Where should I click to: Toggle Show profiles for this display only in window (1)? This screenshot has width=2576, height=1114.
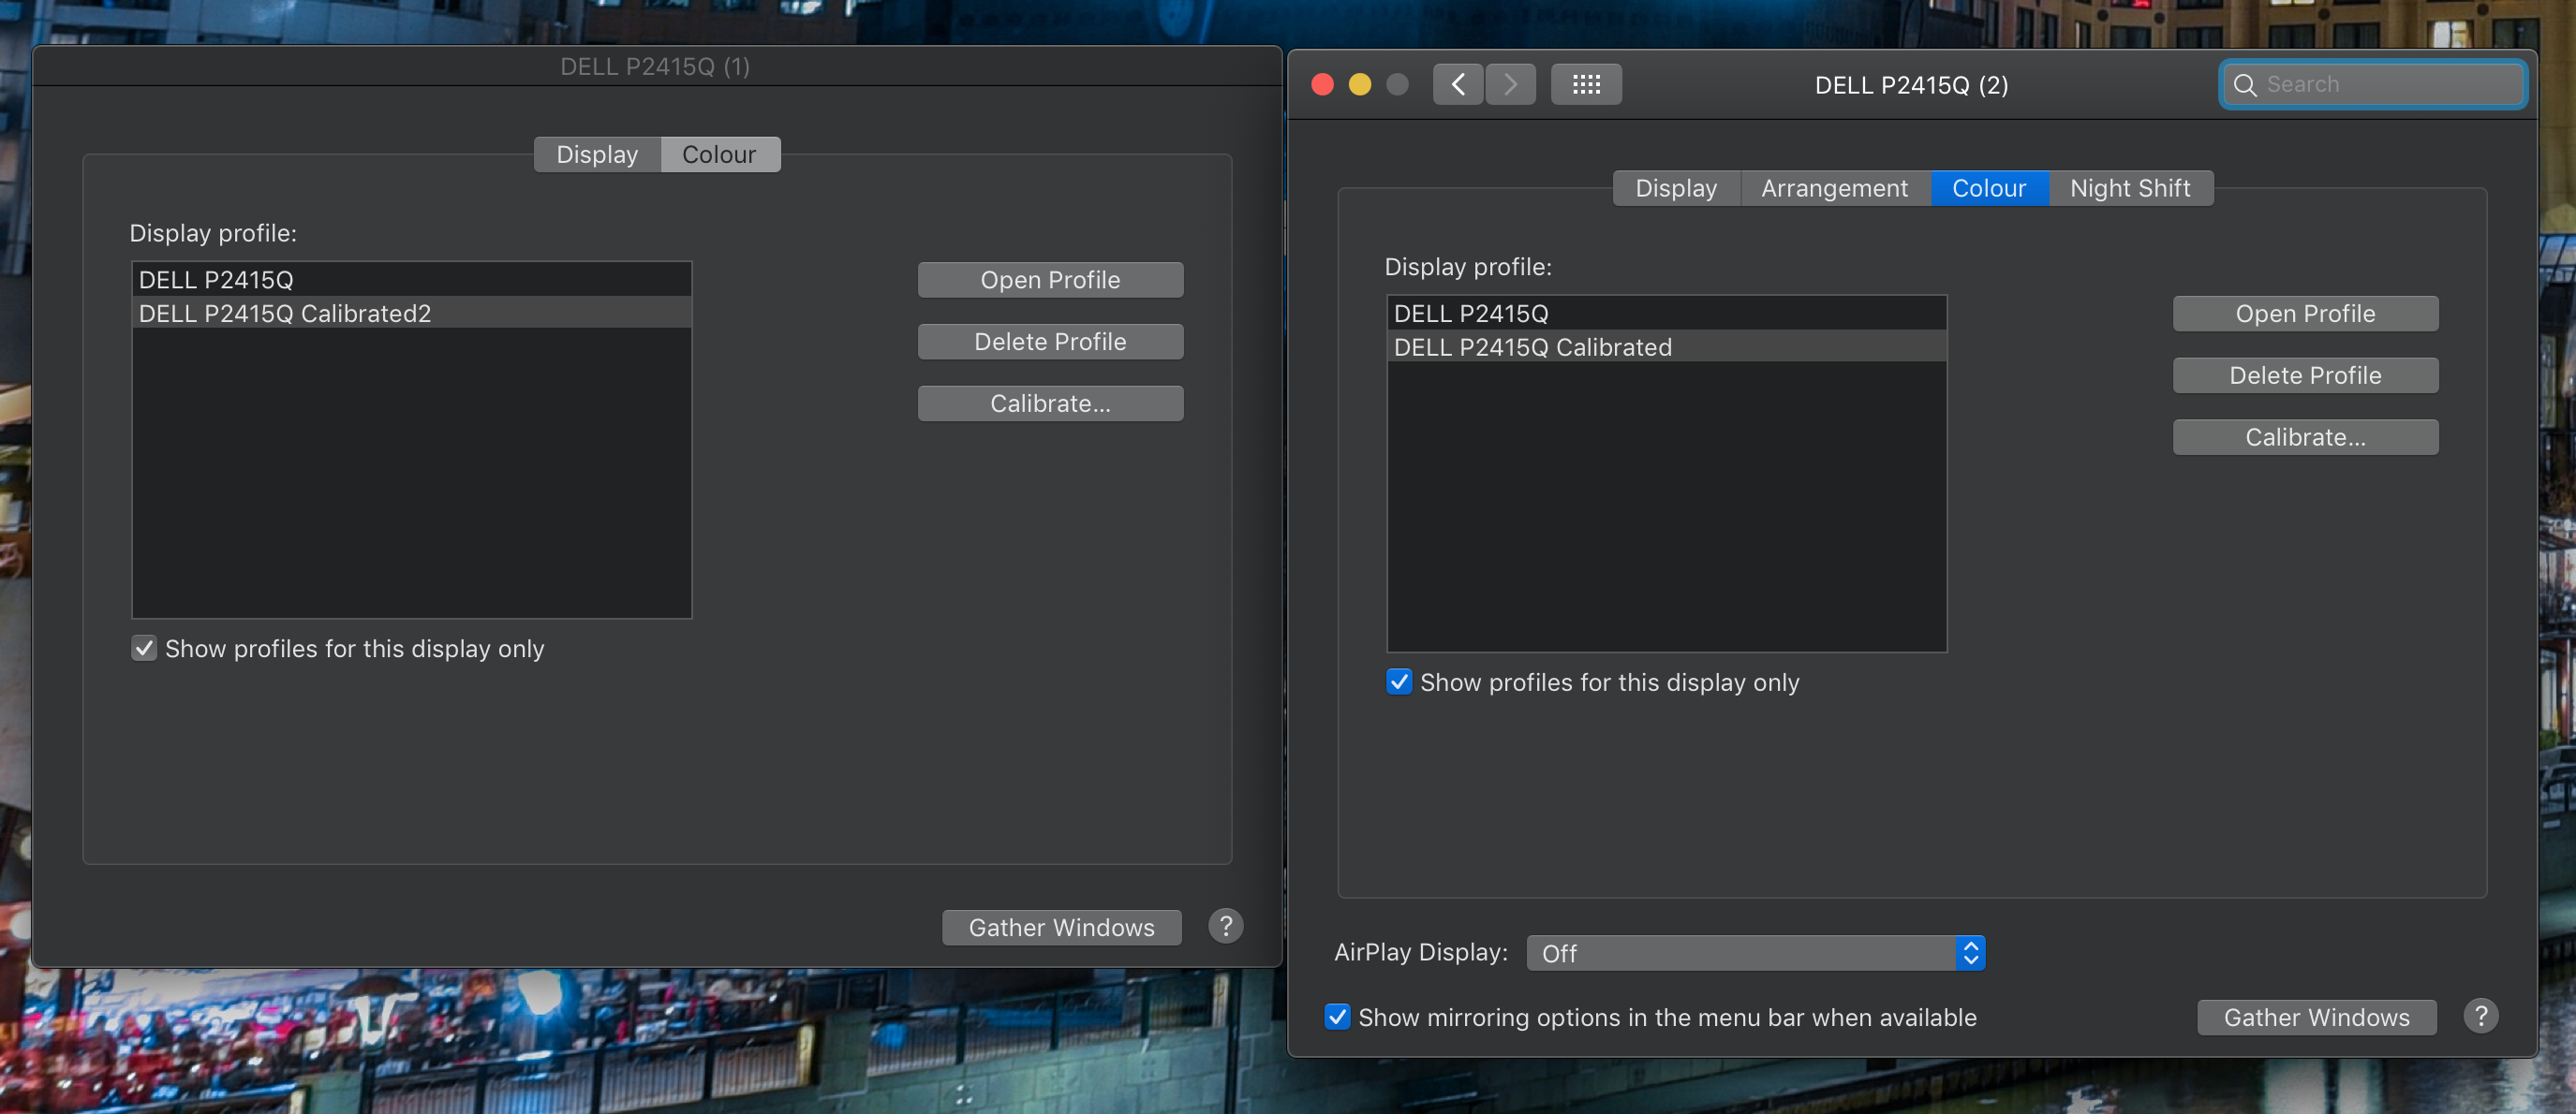[x=144, y=649]
